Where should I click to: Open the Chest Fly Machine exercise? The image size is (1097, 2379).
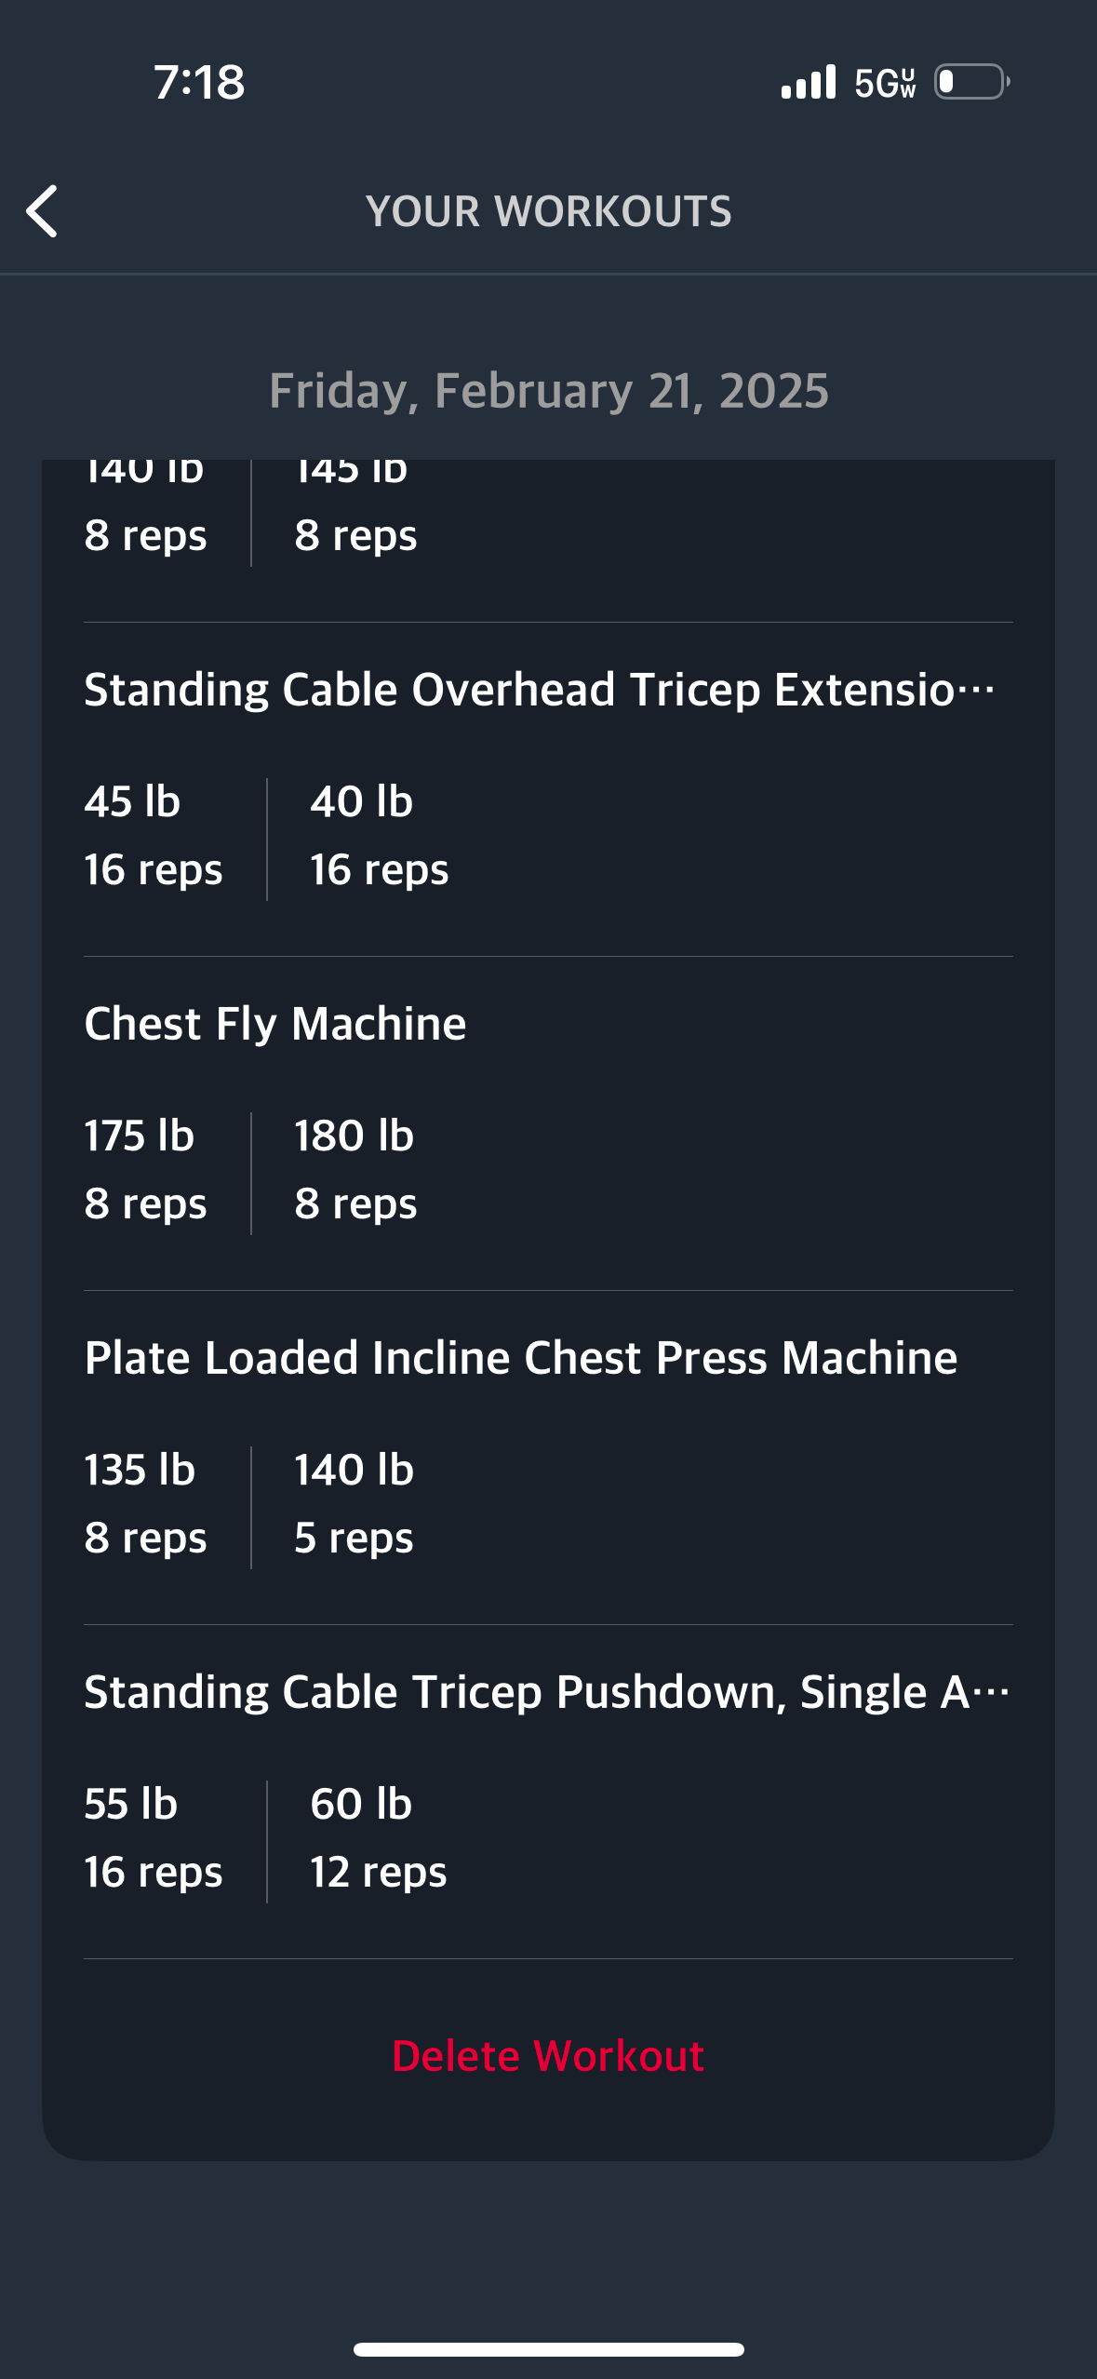275,1024
